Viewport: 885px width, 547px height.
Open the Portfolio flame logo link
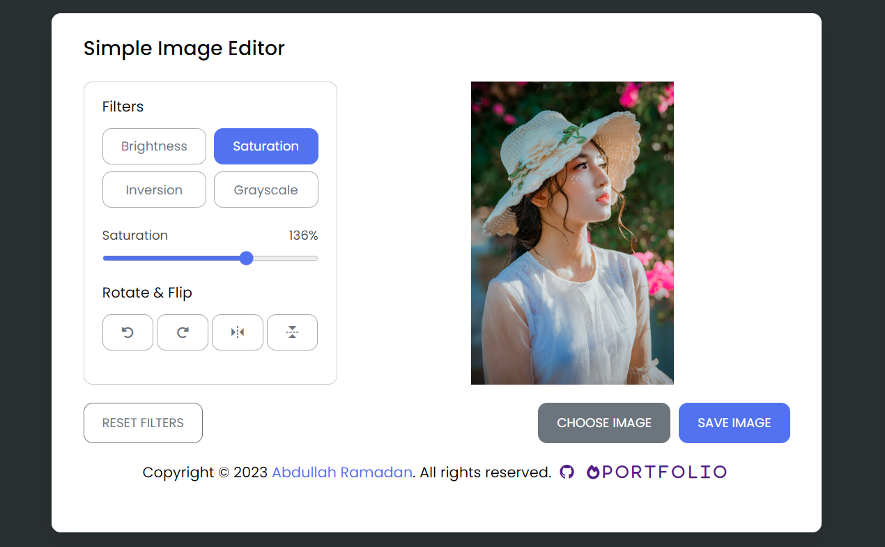pyautogui.click(x=656, y=472)
